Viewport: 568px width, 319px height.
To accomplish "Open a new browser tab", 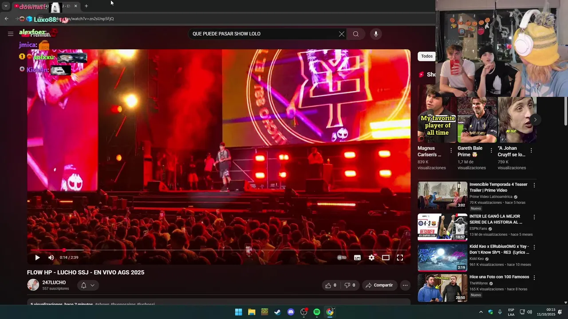I will [86, 6].
